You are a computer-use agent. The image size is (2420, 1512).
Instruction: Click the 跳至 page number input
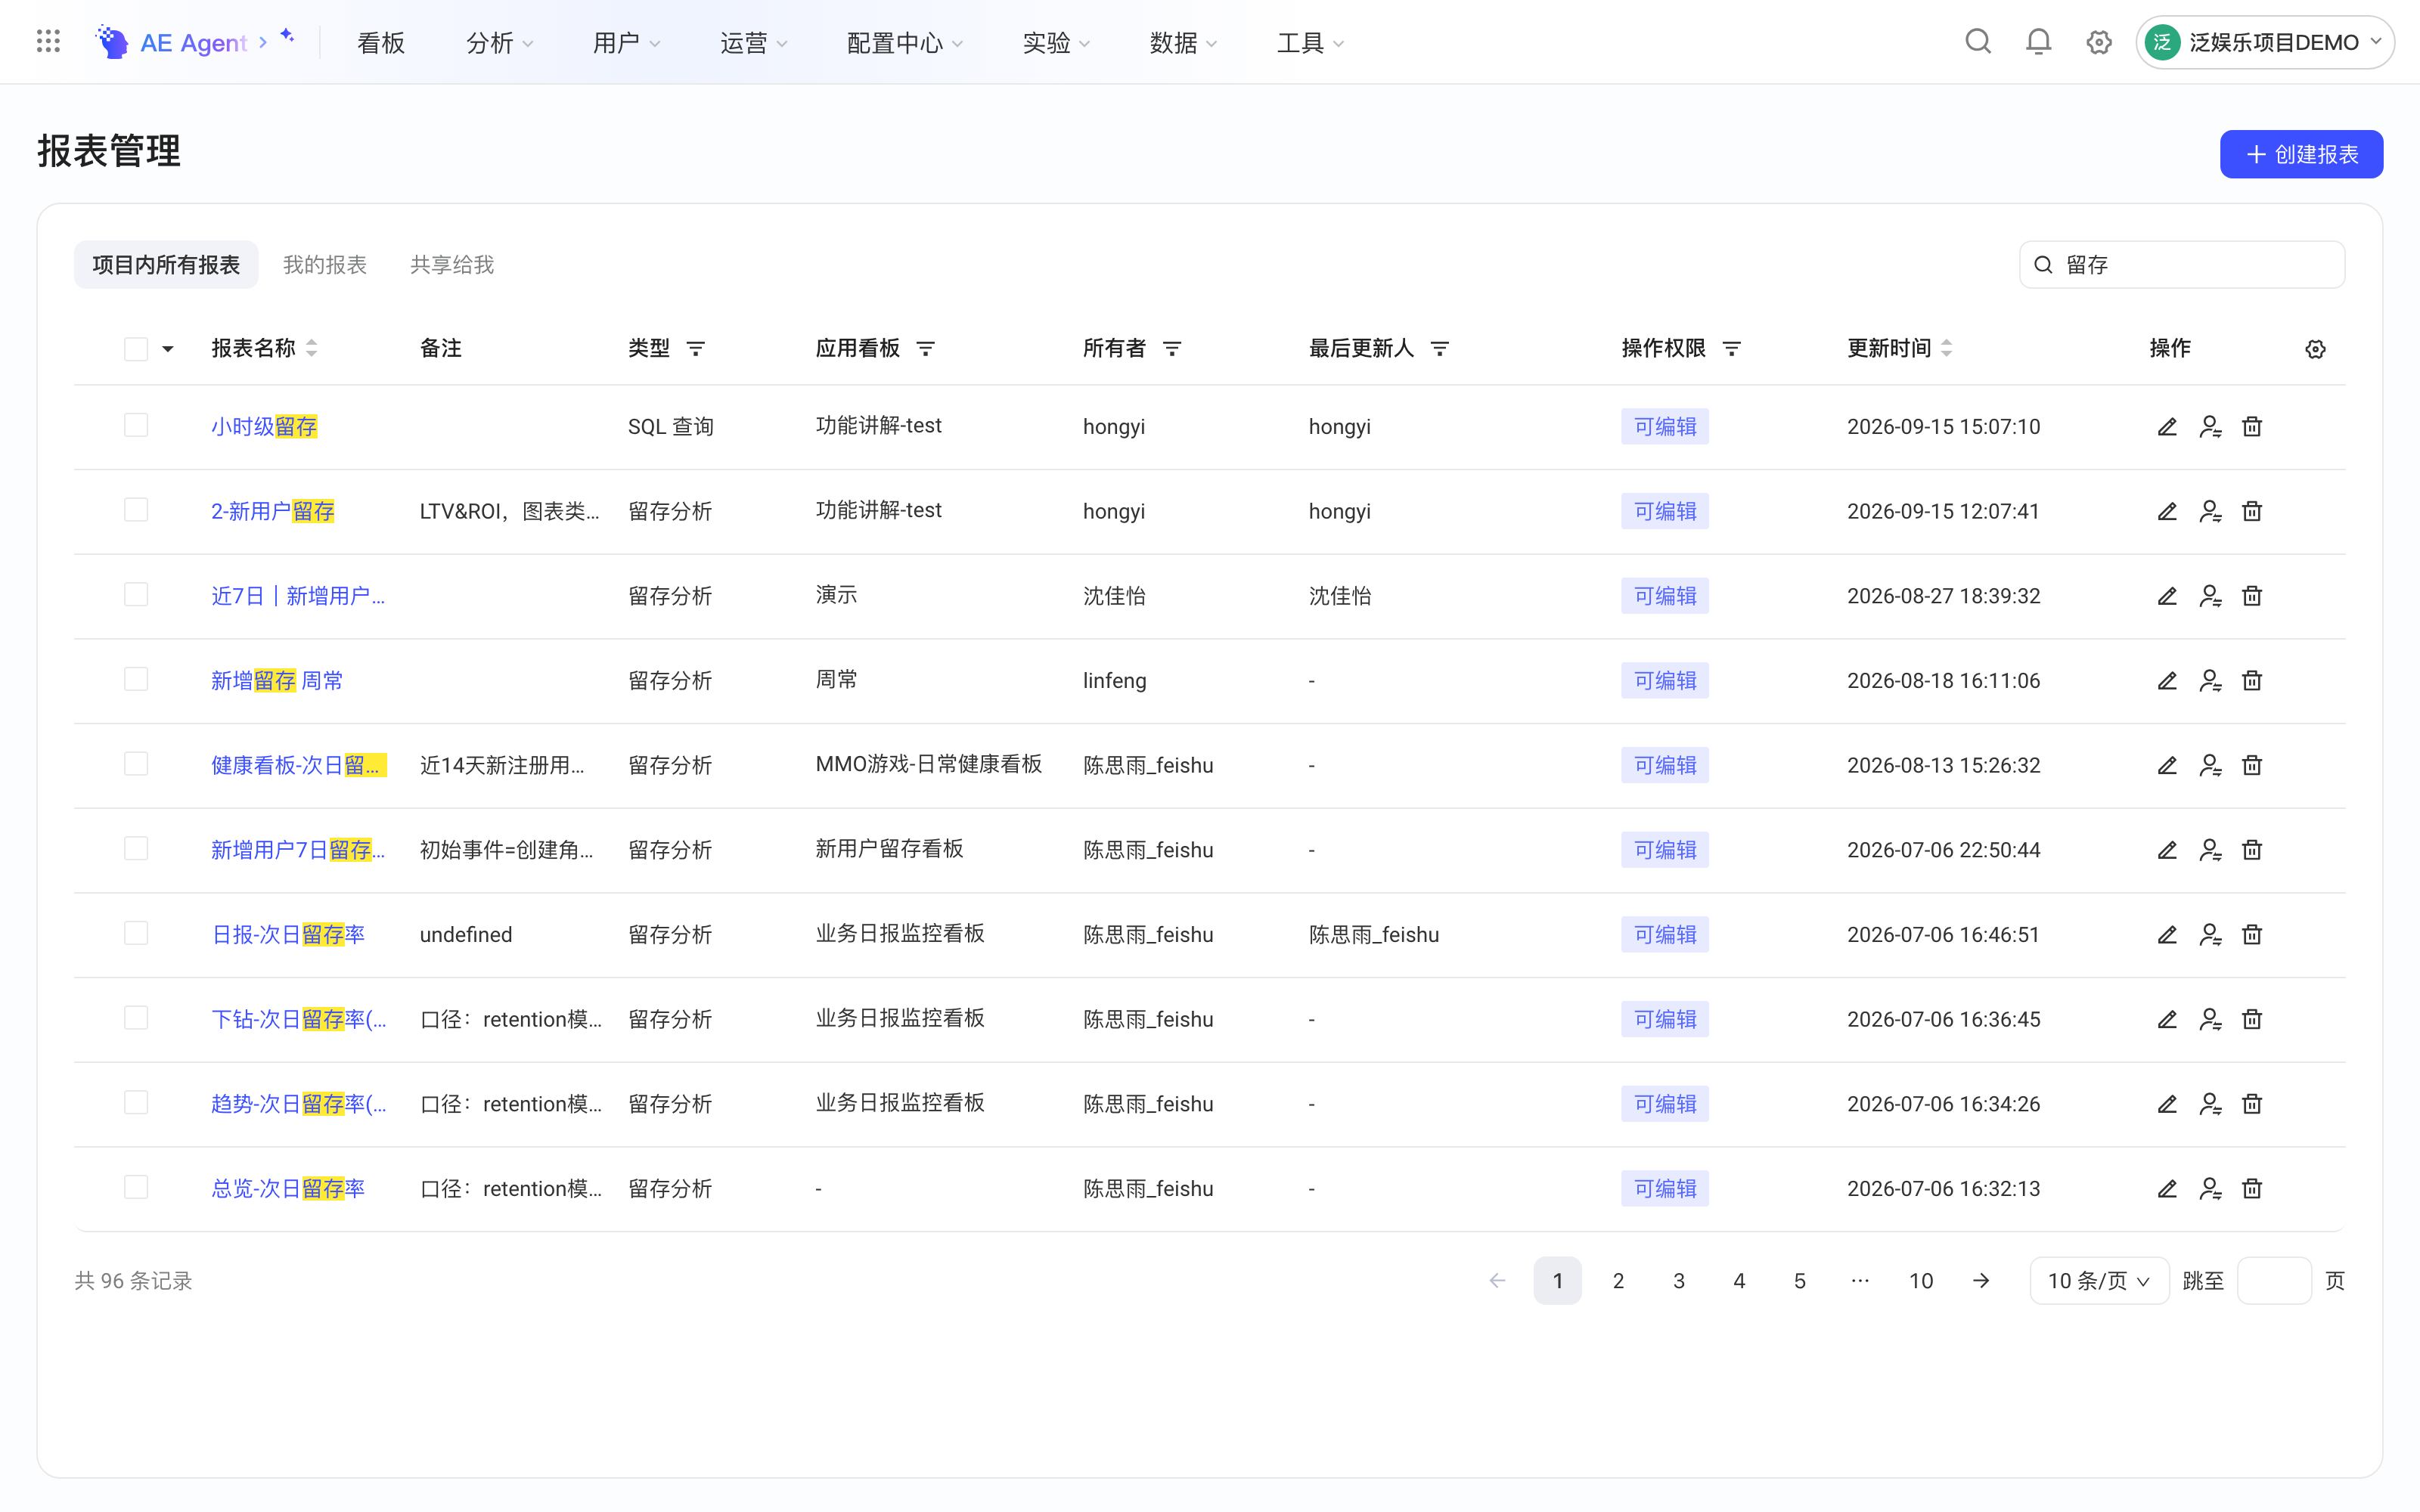click(x=2274, y=1281)
